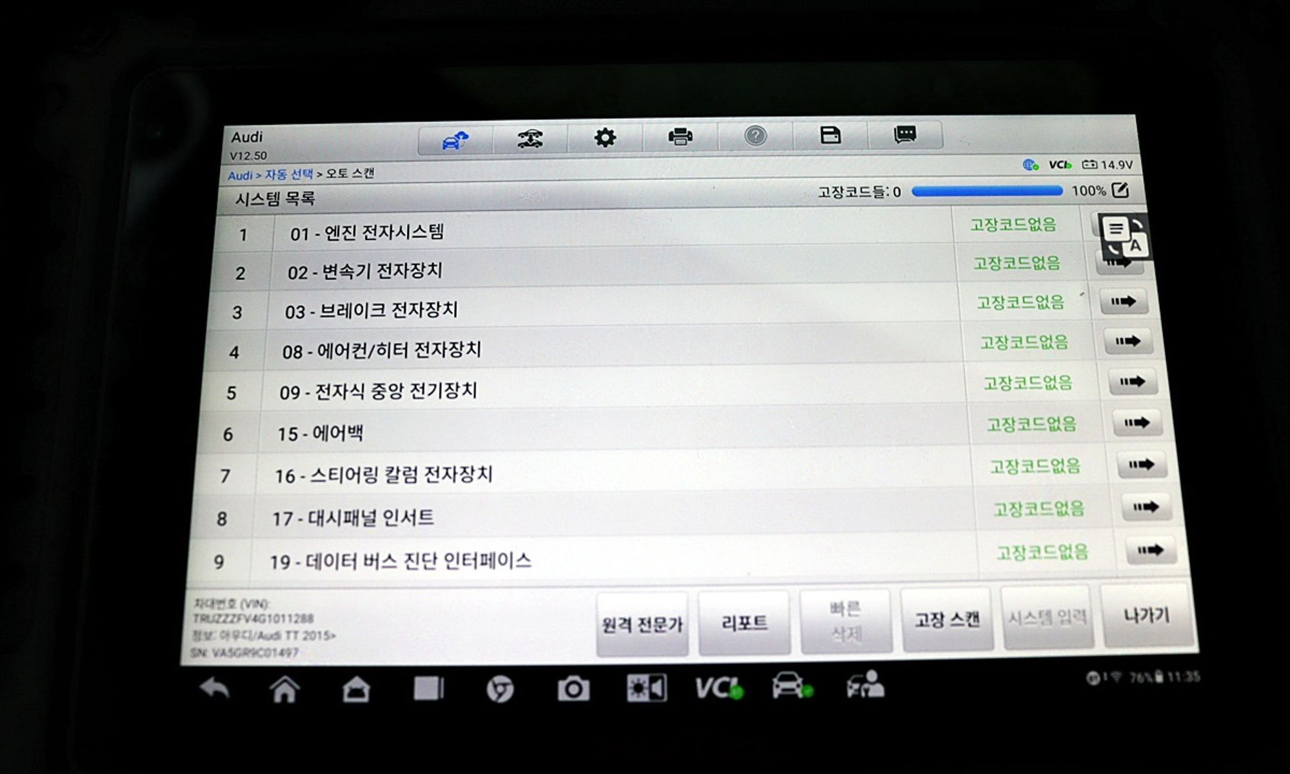Enter the 03 브레이크 전자장치 arrow
Screen dimensions: 1290x774
click(1124, 301)
